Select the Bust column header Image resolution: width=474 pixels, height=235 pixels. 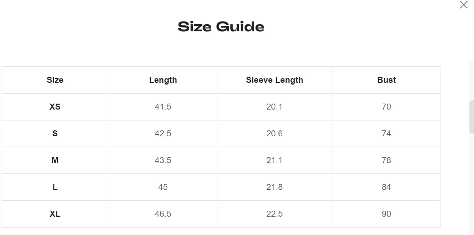click(x=386, y=80)
